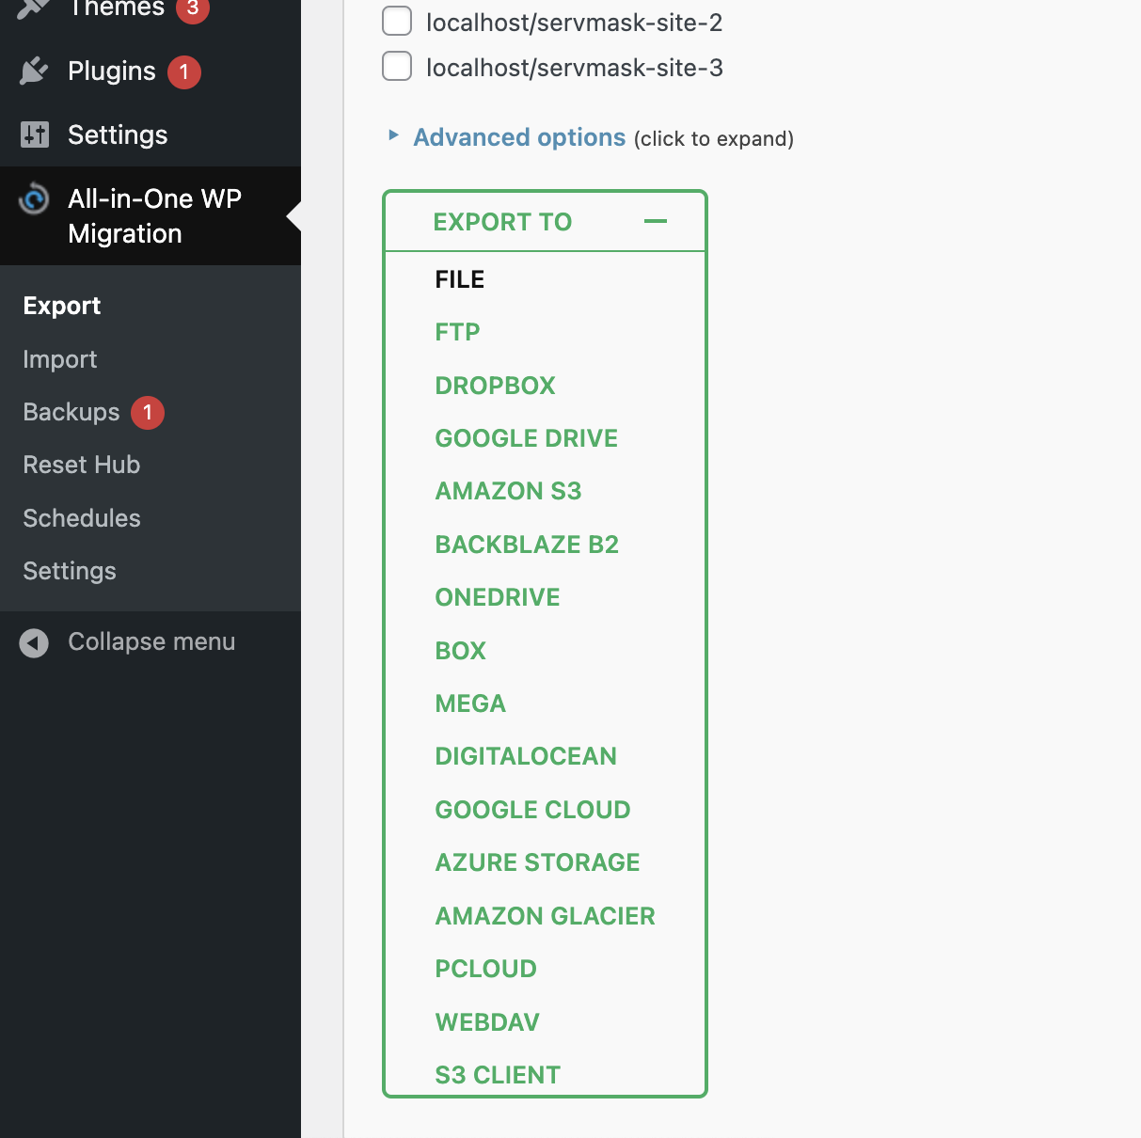Click the red Backups notification badge

tap(148, 413)
